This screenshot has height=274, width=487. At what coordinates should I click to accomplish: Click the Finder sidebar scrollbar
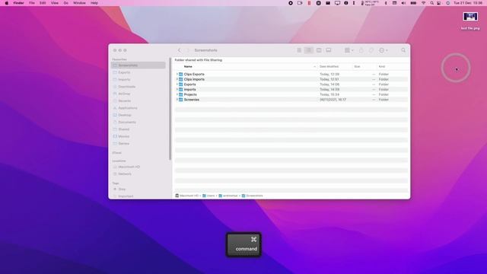tap(170, 109)
